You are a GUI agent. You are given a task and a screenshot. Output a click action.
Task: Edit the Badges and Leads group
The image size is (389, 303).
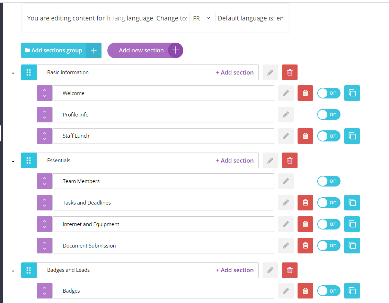coord(270,270)
